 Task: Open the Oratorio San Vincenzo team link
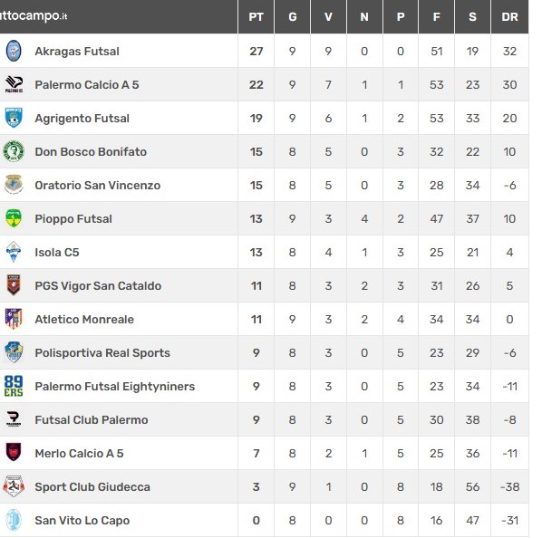[98, 186]
